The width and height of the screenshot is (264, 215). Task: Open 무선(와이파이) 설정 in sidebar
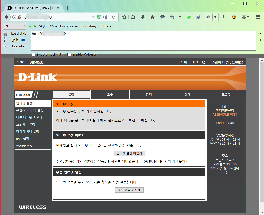(x=33, y=110)
